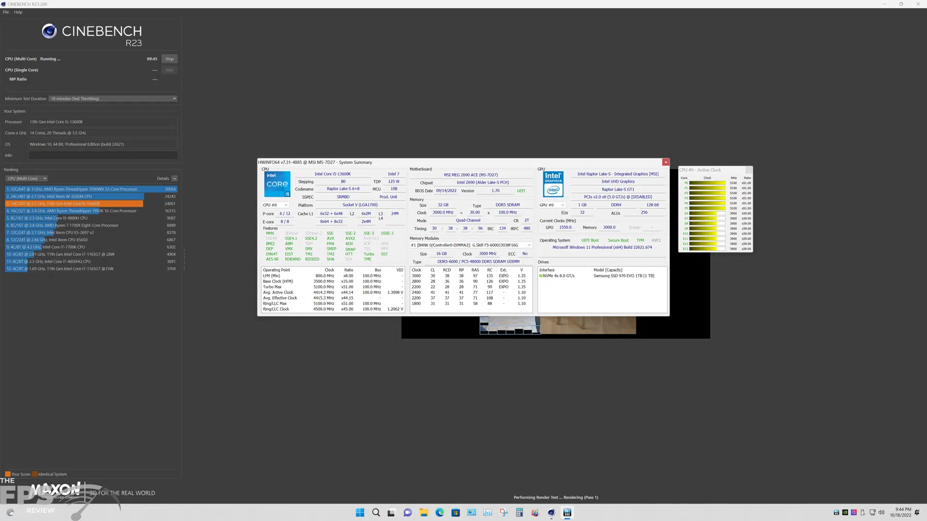This screenshot has width=927, height=521.
Task: Open NVIDIA settings from the system tray
Action: coord(845,512)
